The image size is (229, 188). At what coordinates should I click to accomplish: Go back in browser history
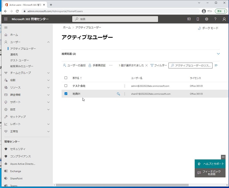pyautogui.click(x=5, y=11)
